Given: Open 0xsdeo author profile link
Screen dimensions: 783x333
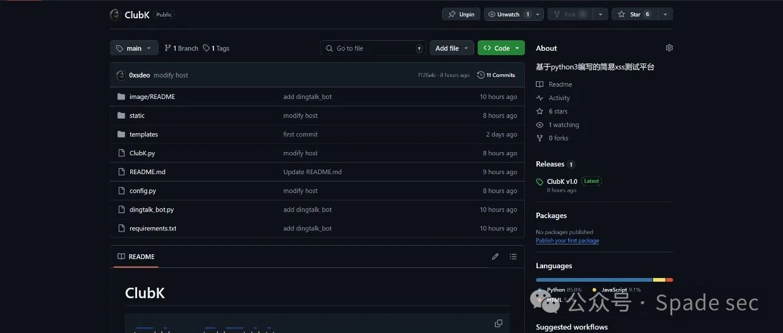Looking at the screenshot, I should [139, 75].
